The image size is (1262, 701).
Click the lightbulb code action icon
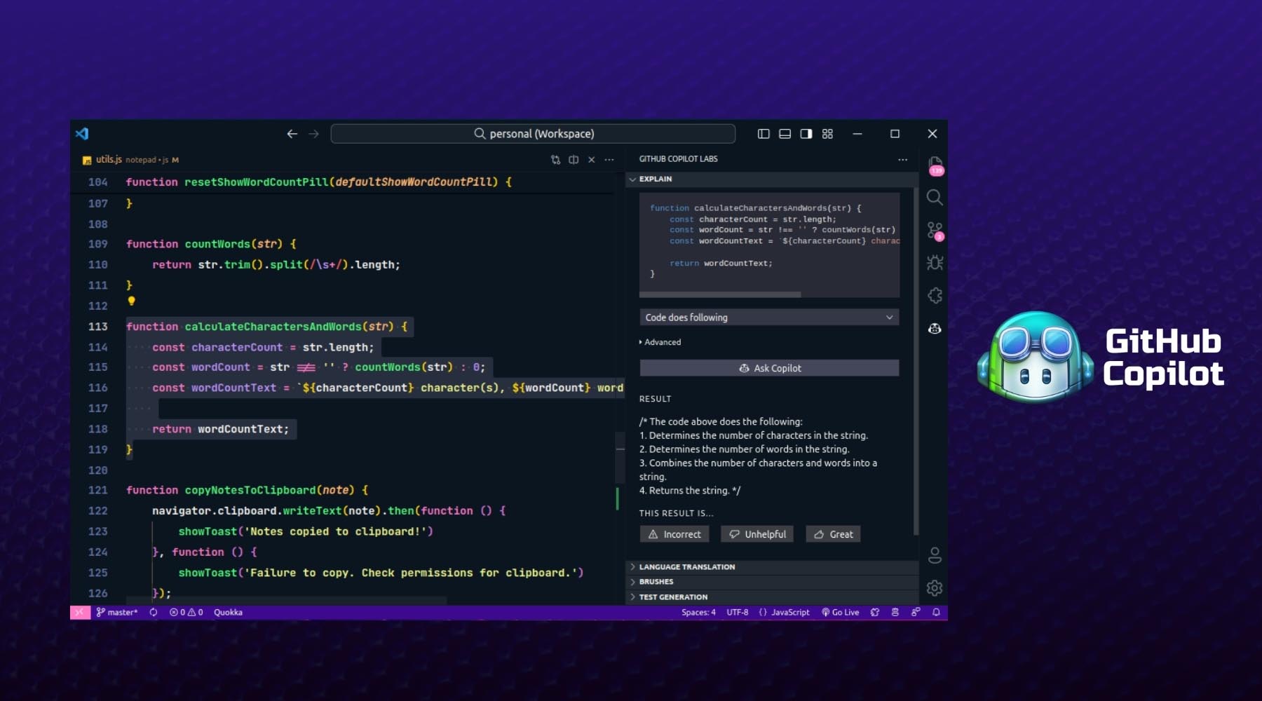[131, 301]
